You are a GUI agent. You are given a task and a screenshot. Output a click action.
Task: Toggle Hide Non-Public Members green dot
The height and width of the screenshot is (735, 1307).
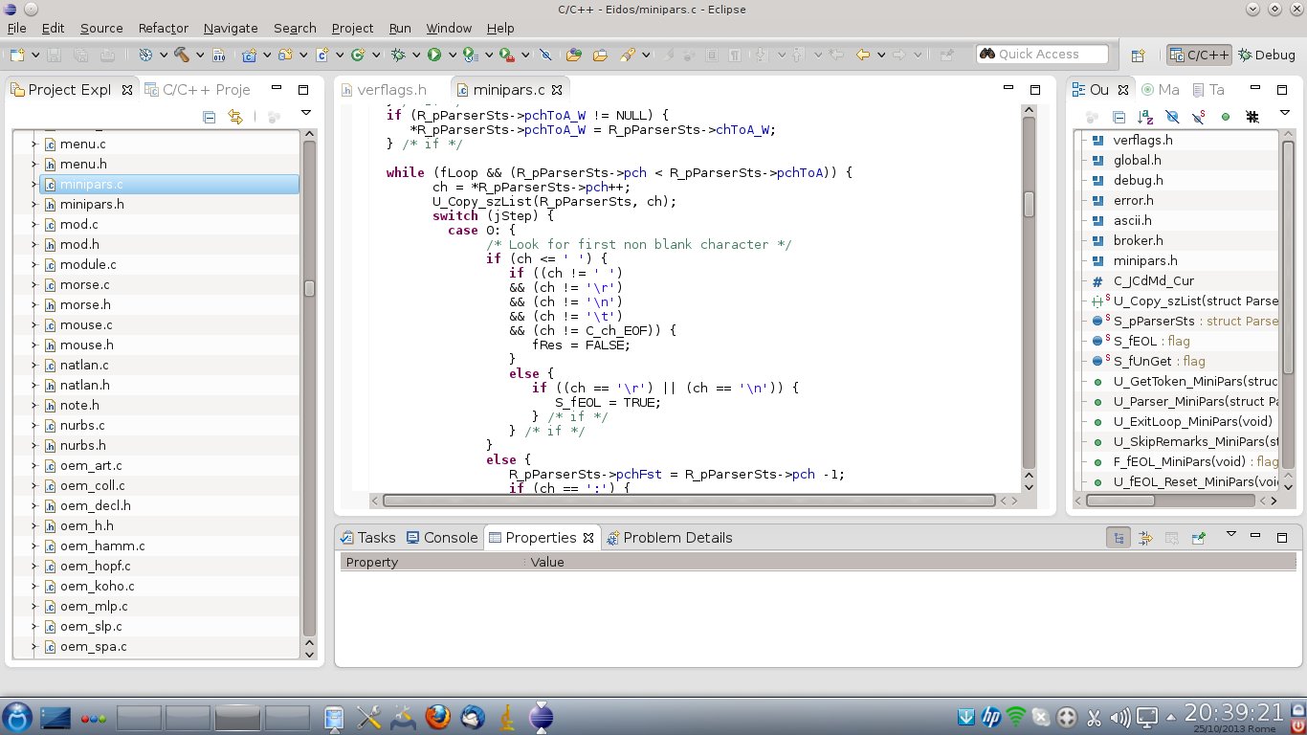click(x=1226, y=117)
